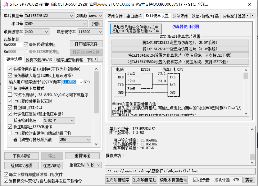
Task: Click 扫描 serial port button
Action: pyautogui.click(x=96, y=24)
